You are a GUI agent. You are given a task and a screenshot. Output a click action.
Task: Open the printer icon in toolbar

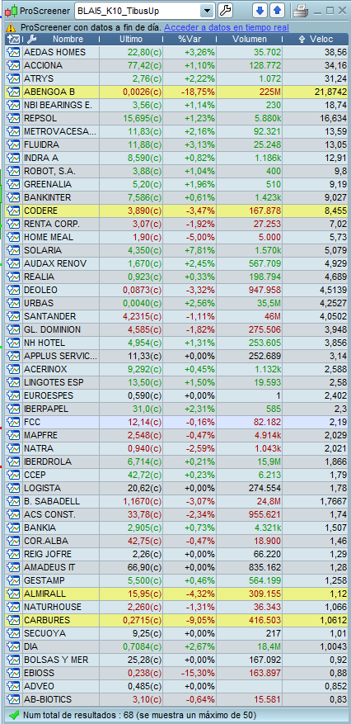coord(301,10)
